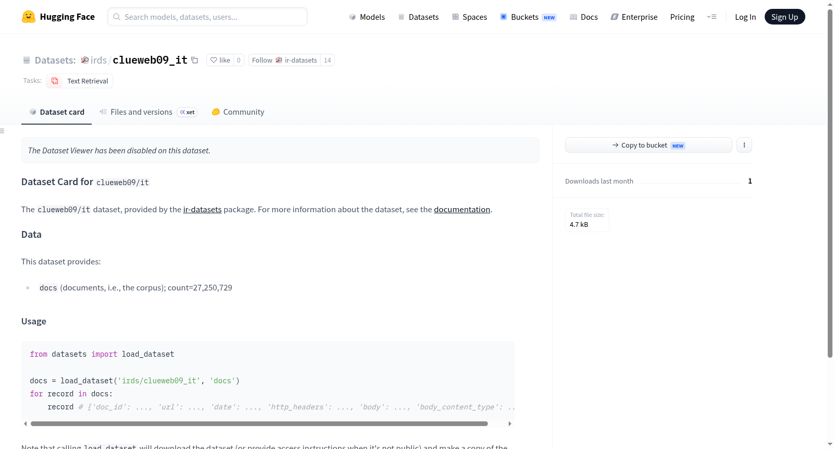Select the Dataset card tab
Screen dimensions: 834x449
point(57,112)
